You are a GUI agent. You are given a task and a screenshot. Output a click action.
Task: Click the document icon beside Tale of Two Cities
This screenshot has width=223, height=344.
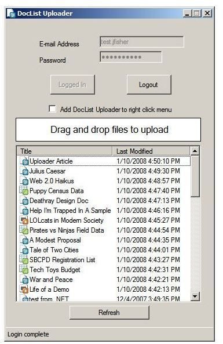coord(24,250)
